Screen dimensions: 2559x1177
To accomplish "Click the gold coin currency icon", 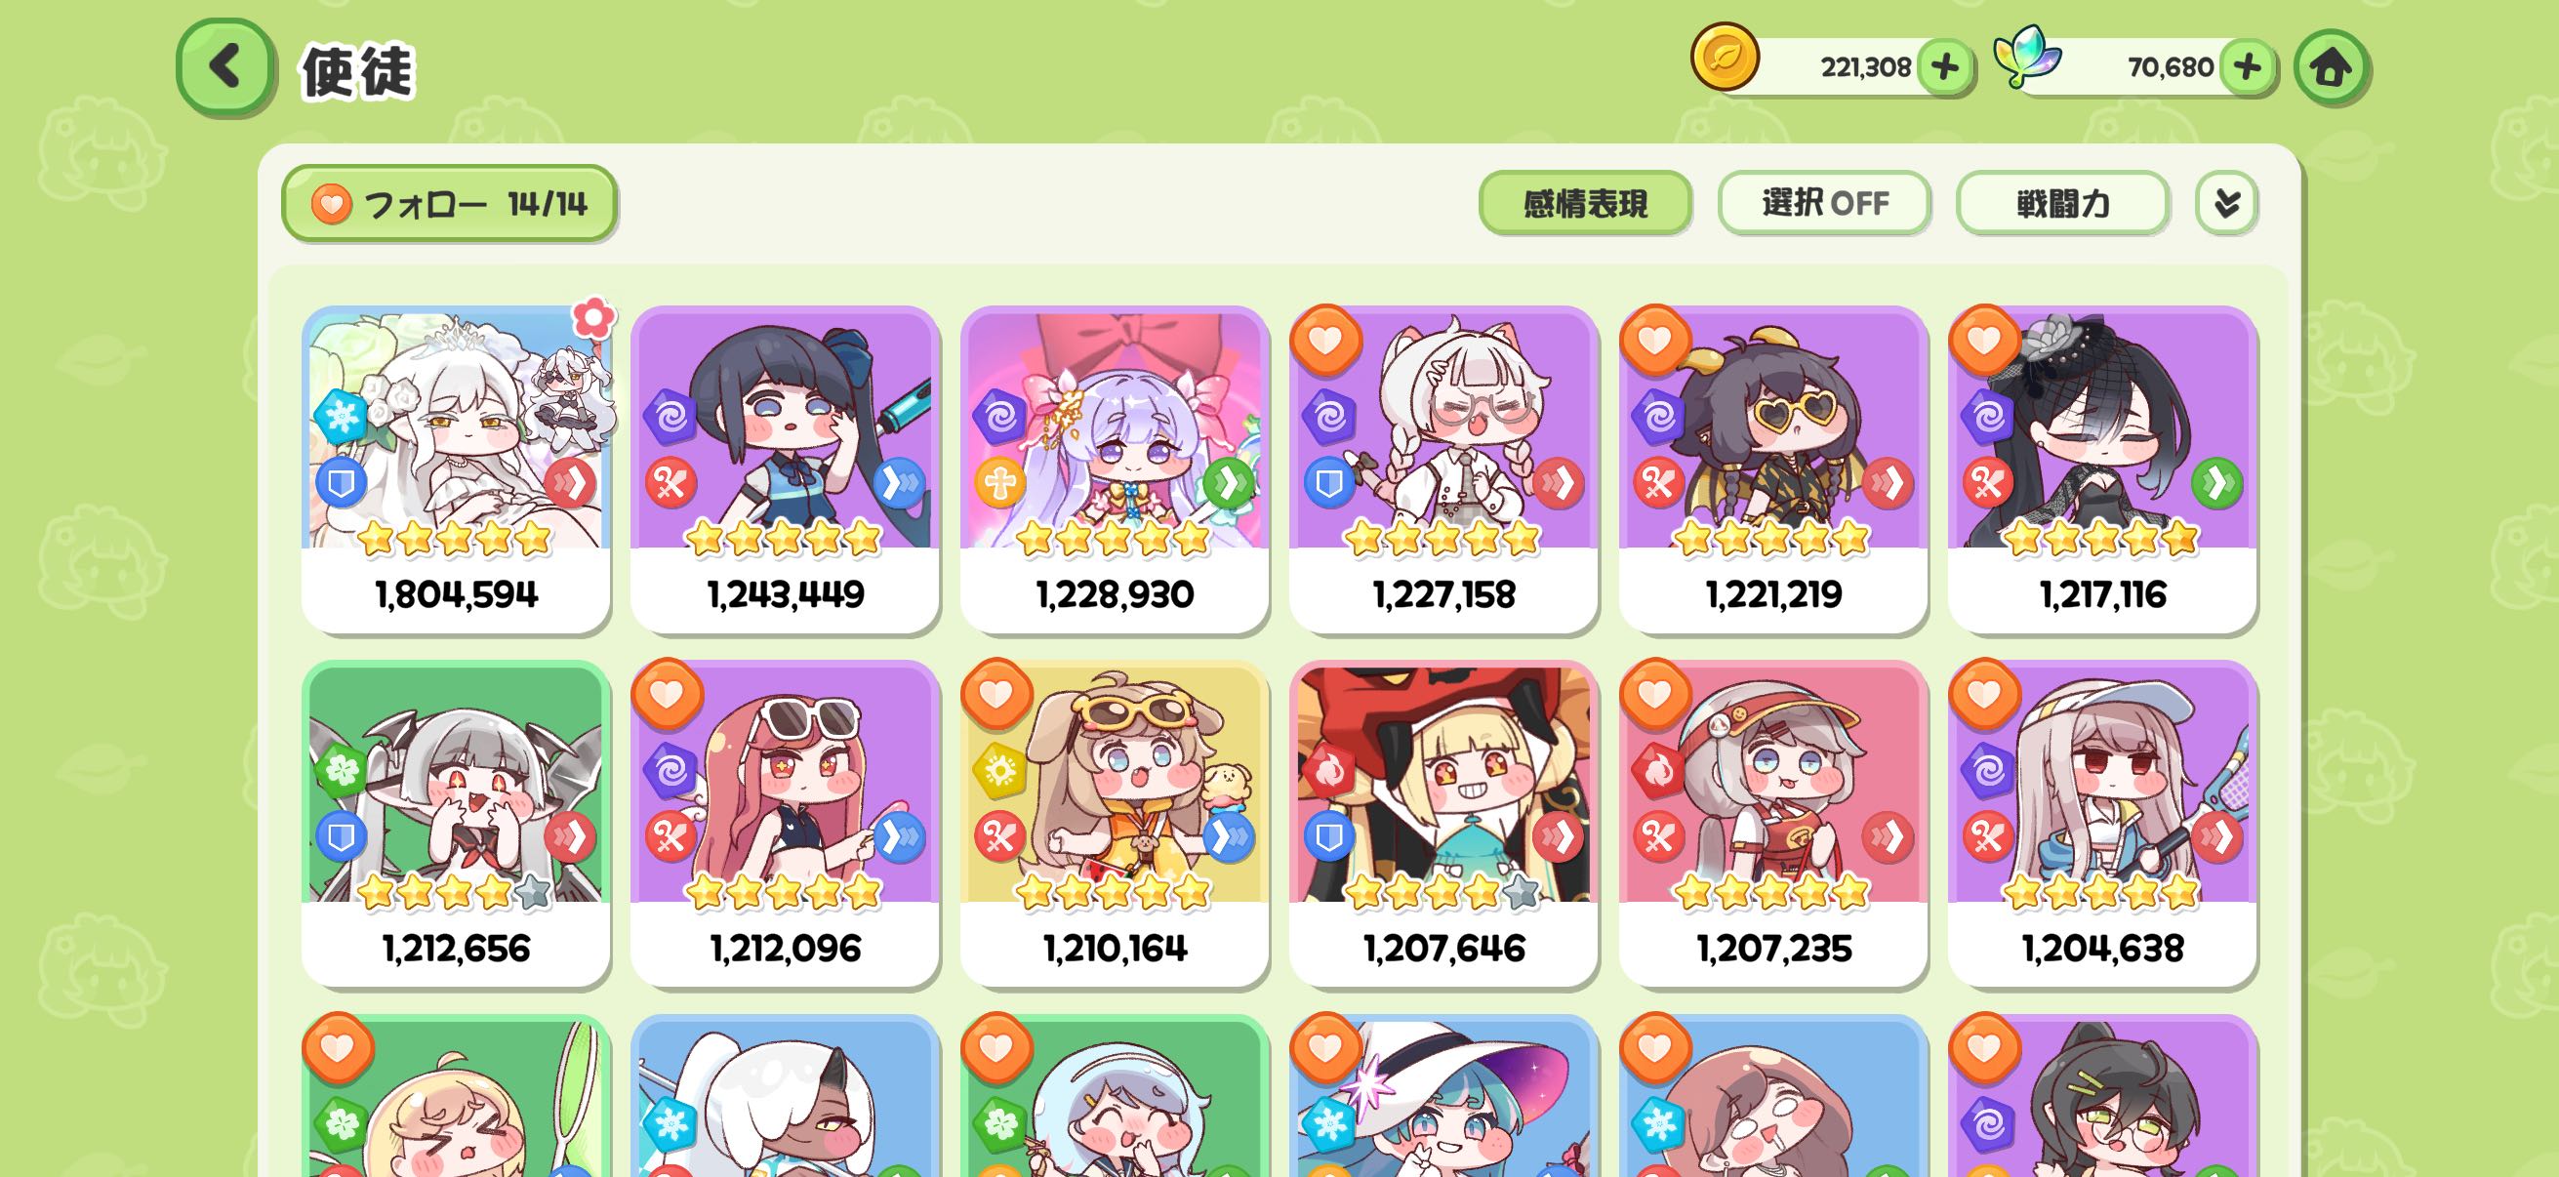I will tap(1725, 58).
